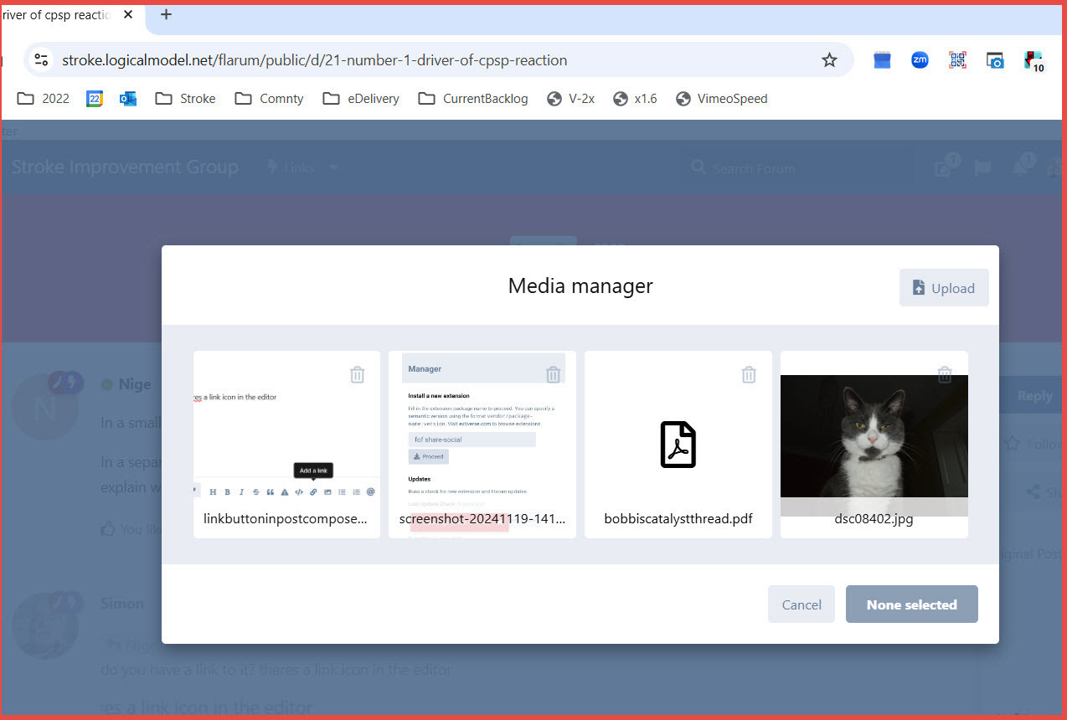Open the Outlook bookmark icon
The width and height of the screenshot is (1067, 720).
tap(128, 99)
